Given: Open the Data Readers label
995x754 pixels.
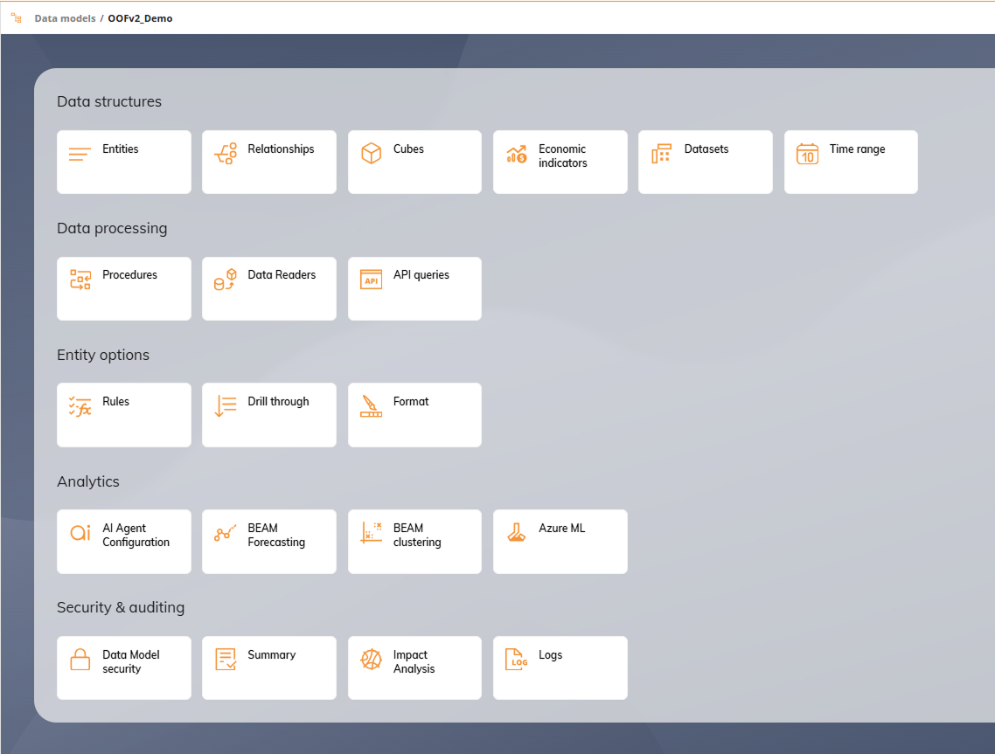Looking at the screenshot, I should [x=282, y=274].
